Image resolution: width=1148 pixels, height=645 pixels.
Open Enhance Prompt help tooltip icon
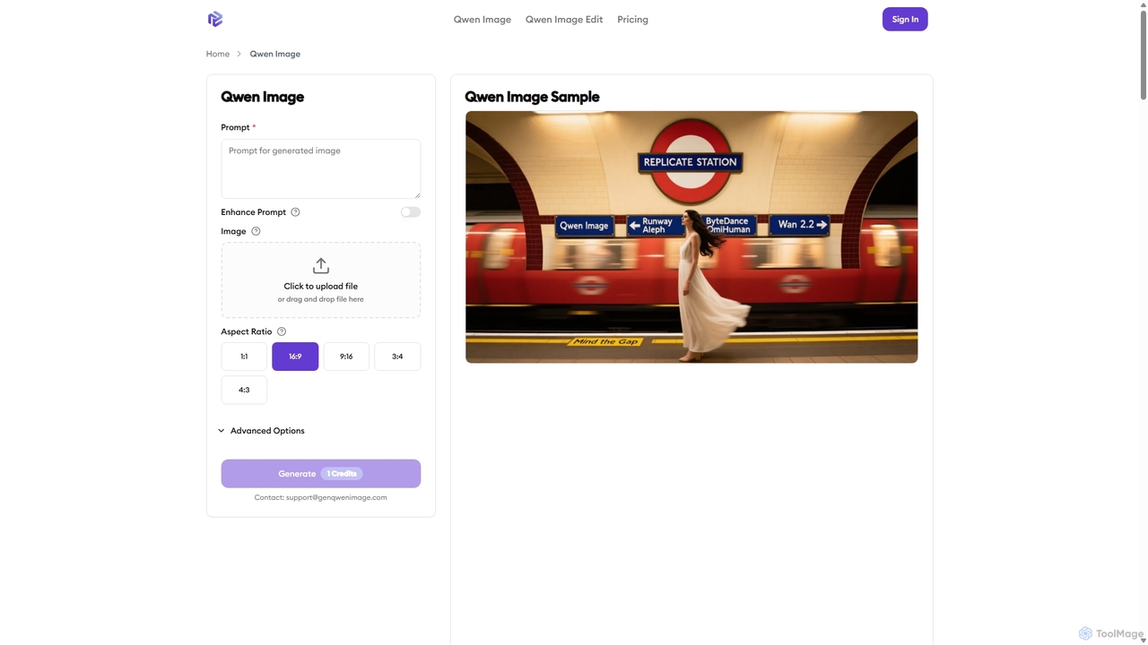tap(295, 212)
